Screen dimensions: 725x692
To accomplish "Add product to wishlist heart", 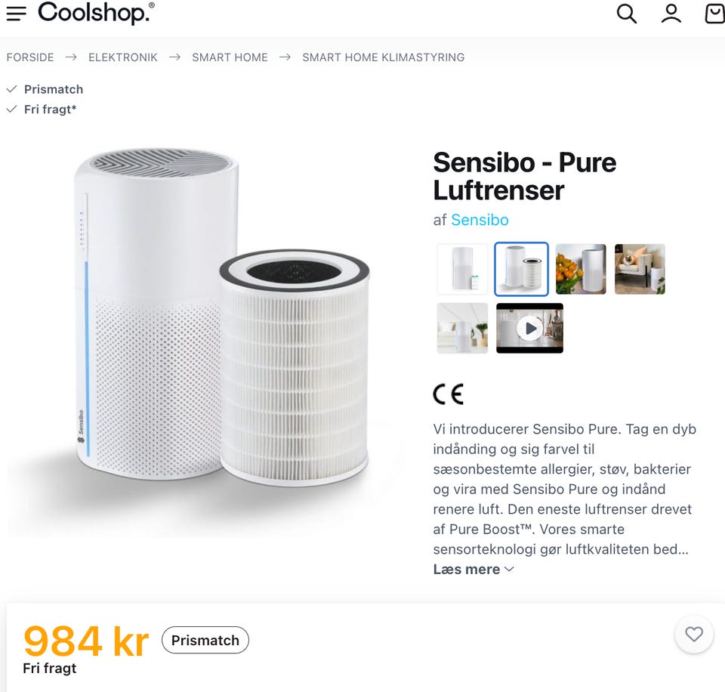I will click(693, 634).
